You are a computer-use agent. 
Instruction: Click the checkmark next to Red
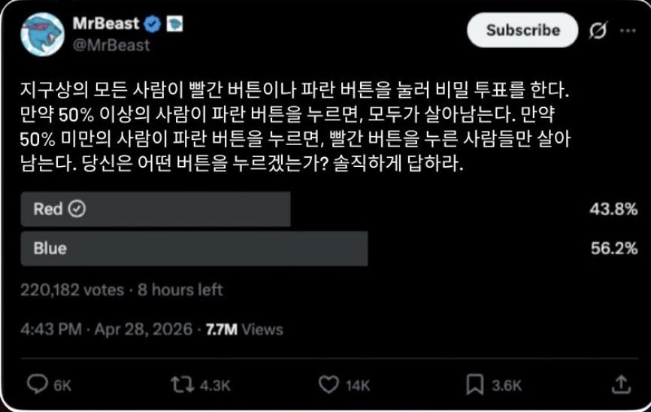pyautogui.click(x=77, y=208)
